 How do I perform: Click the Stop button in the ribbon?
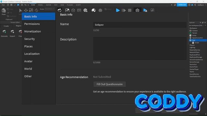tap(130, 10)
